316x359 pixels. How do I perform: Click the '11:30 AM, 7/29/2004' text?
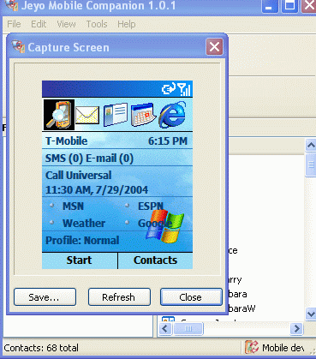pyautogui.click(x=97, y=190)
